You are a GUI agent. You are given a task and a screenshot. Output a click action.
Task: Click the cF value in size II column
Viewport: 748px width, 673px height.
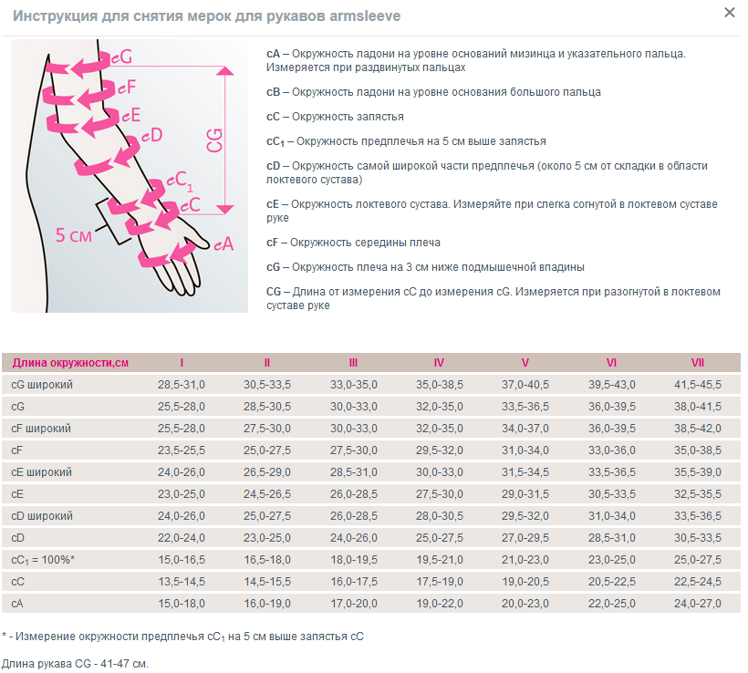point(267,450)
